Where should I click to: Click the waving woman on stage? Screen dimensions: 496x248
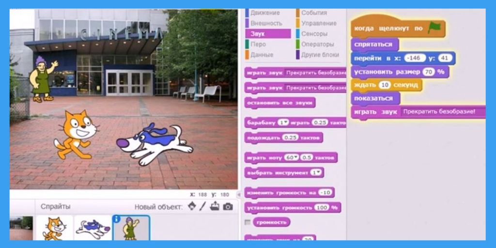pyautogui.click(x=43, y=79)
